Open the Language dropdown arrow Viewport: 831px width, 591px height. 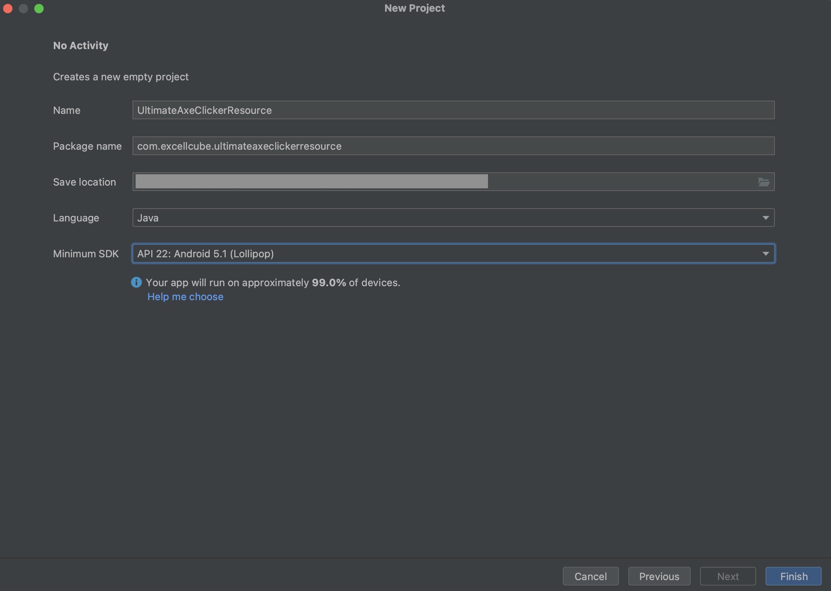[x=766, y=218]
